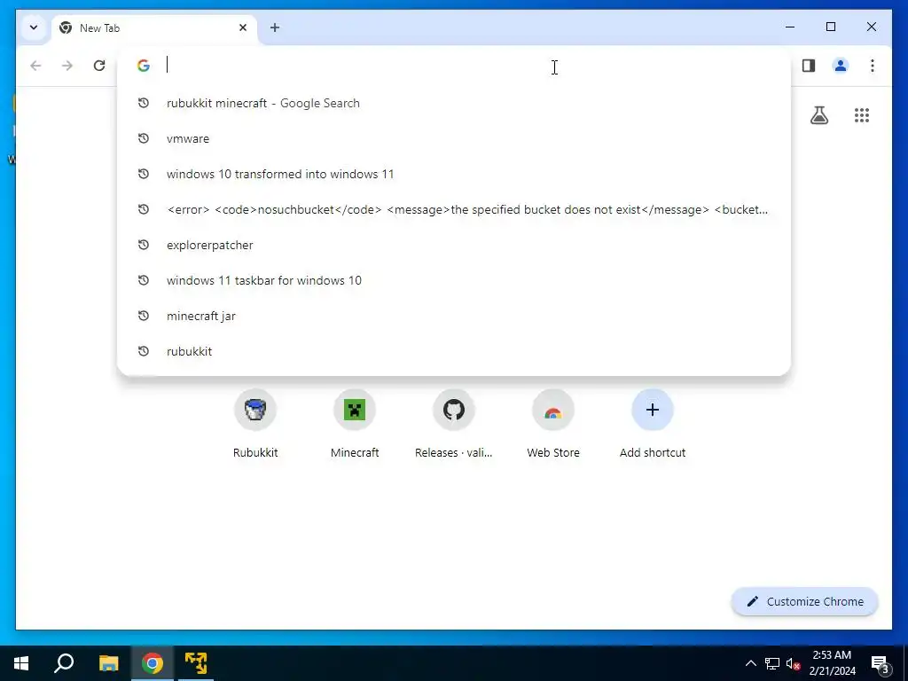Click the Chrome taskbar icon

pos(153,663)
